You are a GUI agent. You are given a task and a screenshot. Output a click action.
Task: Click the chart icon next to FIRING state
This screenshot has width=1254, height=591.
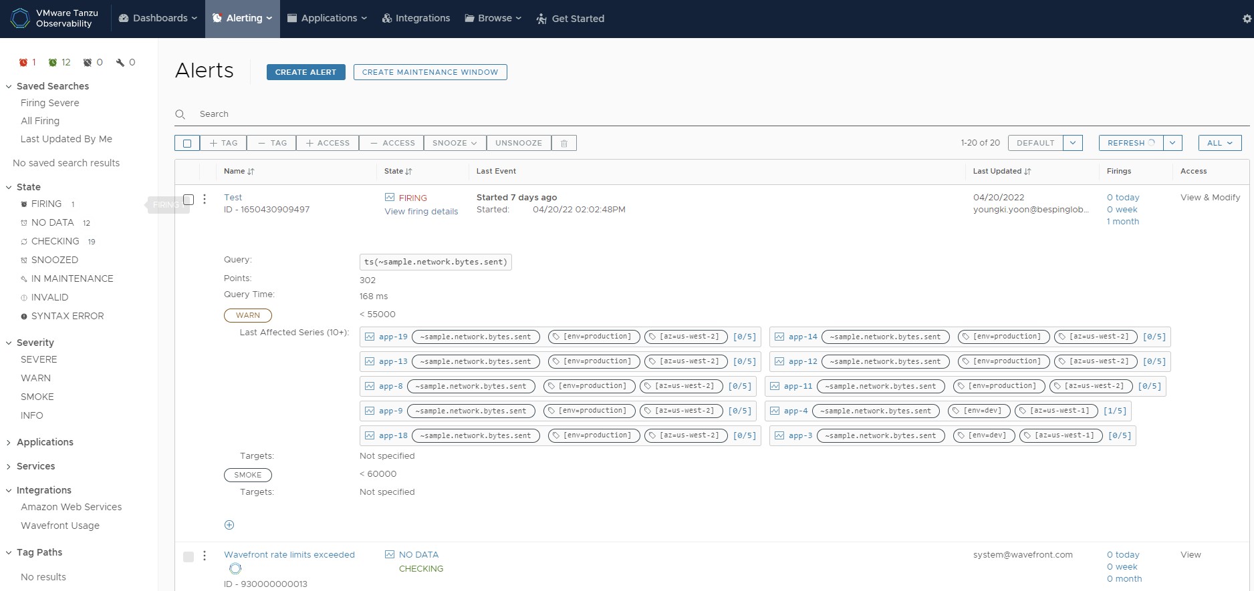coord(390,198)
